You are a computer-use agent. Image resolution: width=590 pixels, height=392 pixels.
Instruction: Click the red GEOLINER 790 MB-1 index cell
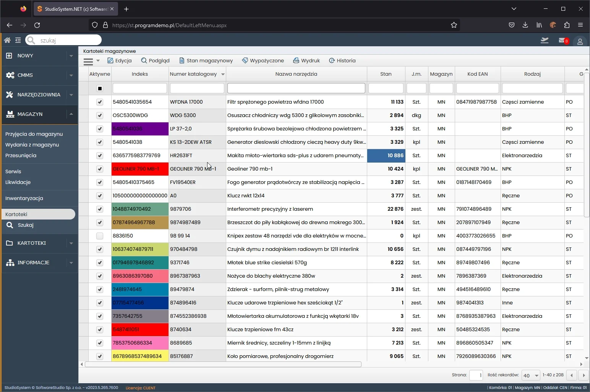coord(139,169)
